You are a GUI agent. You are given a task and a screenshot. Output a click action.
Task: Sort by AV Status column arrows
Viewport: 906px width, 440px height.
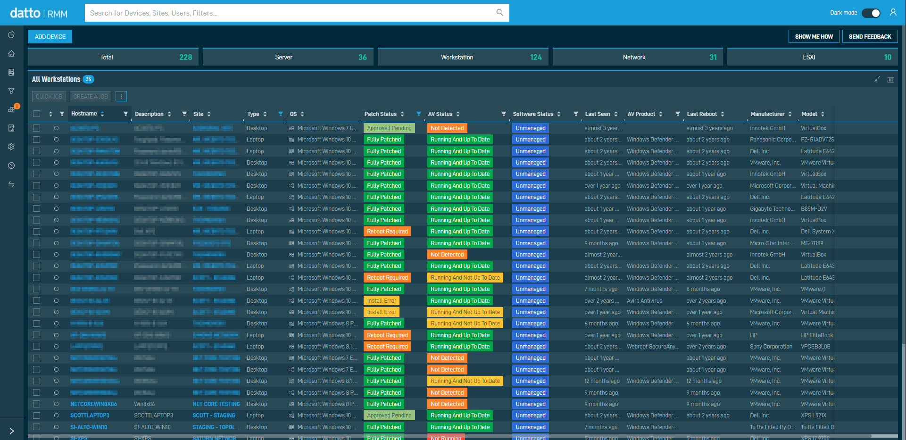point(458,114)
